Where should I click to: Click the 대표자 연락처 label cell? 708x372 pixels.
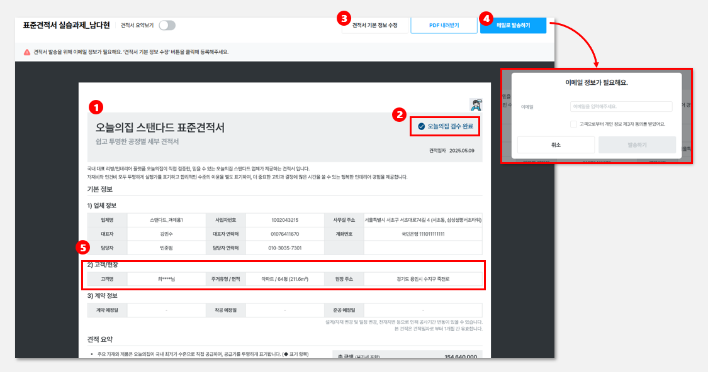point(226,234)
